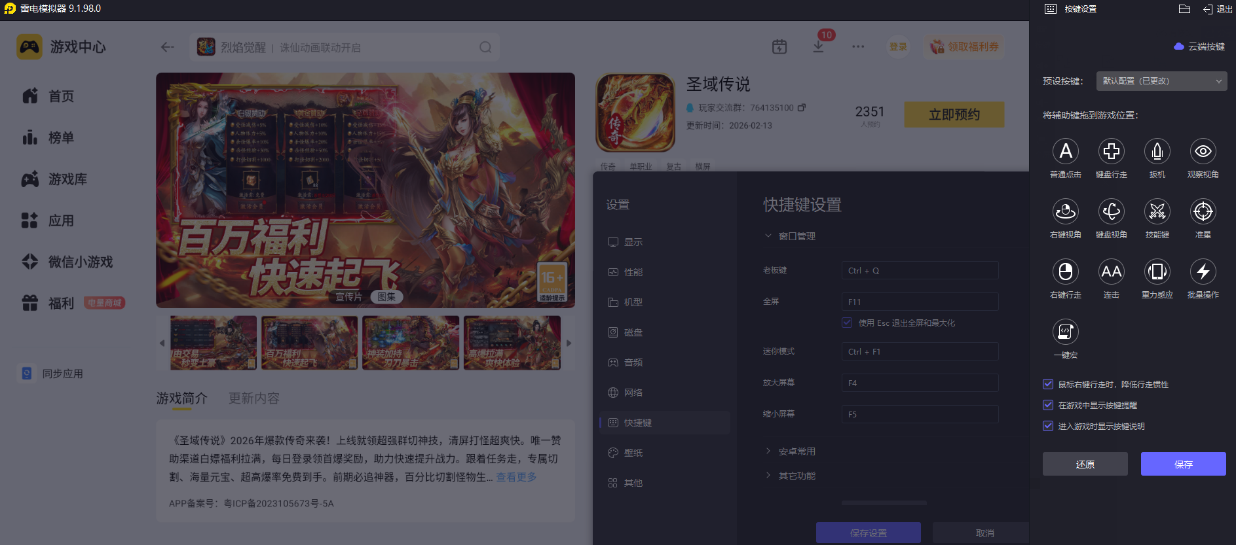Click the search magnifier icon
This screenshot has width=1236, height=545.
pyautogui.click(x=485, y=47)
